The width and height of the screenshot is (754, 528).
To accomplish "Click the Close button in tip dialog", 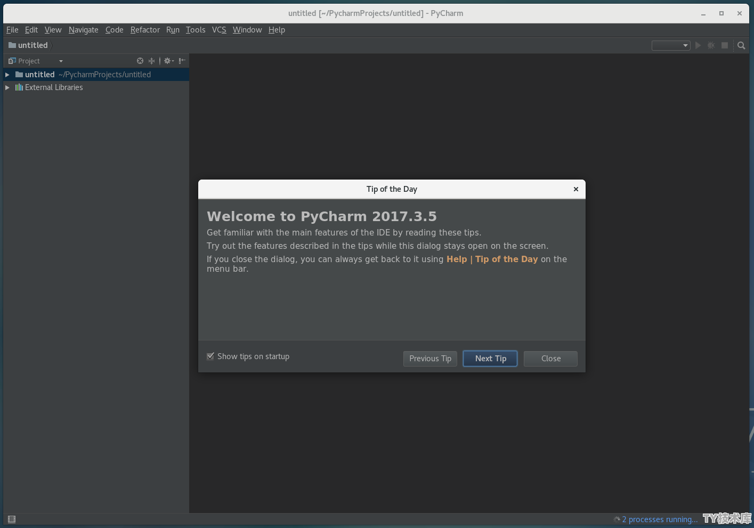I will click(550, 359).
